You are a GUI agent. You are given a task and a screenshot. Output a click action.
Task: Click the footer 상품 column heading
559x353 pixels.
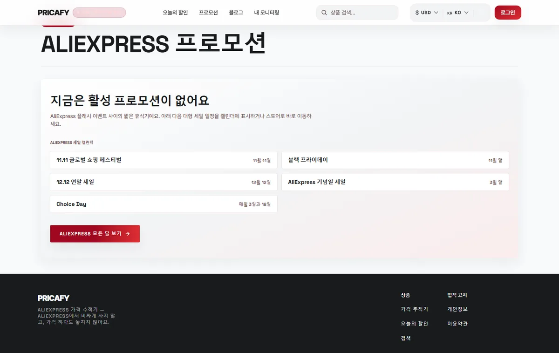405,295
